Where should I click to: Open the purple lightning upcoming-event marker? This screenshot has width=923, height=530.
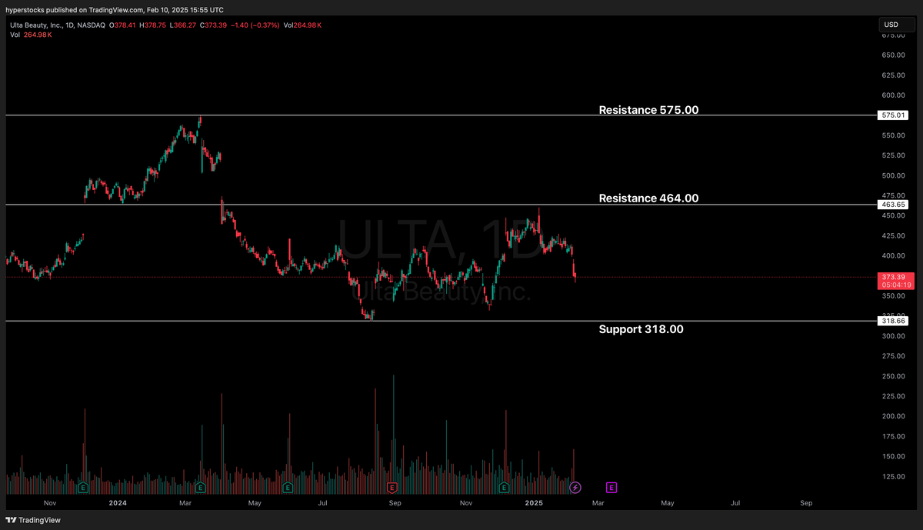[x=575, y=487]
